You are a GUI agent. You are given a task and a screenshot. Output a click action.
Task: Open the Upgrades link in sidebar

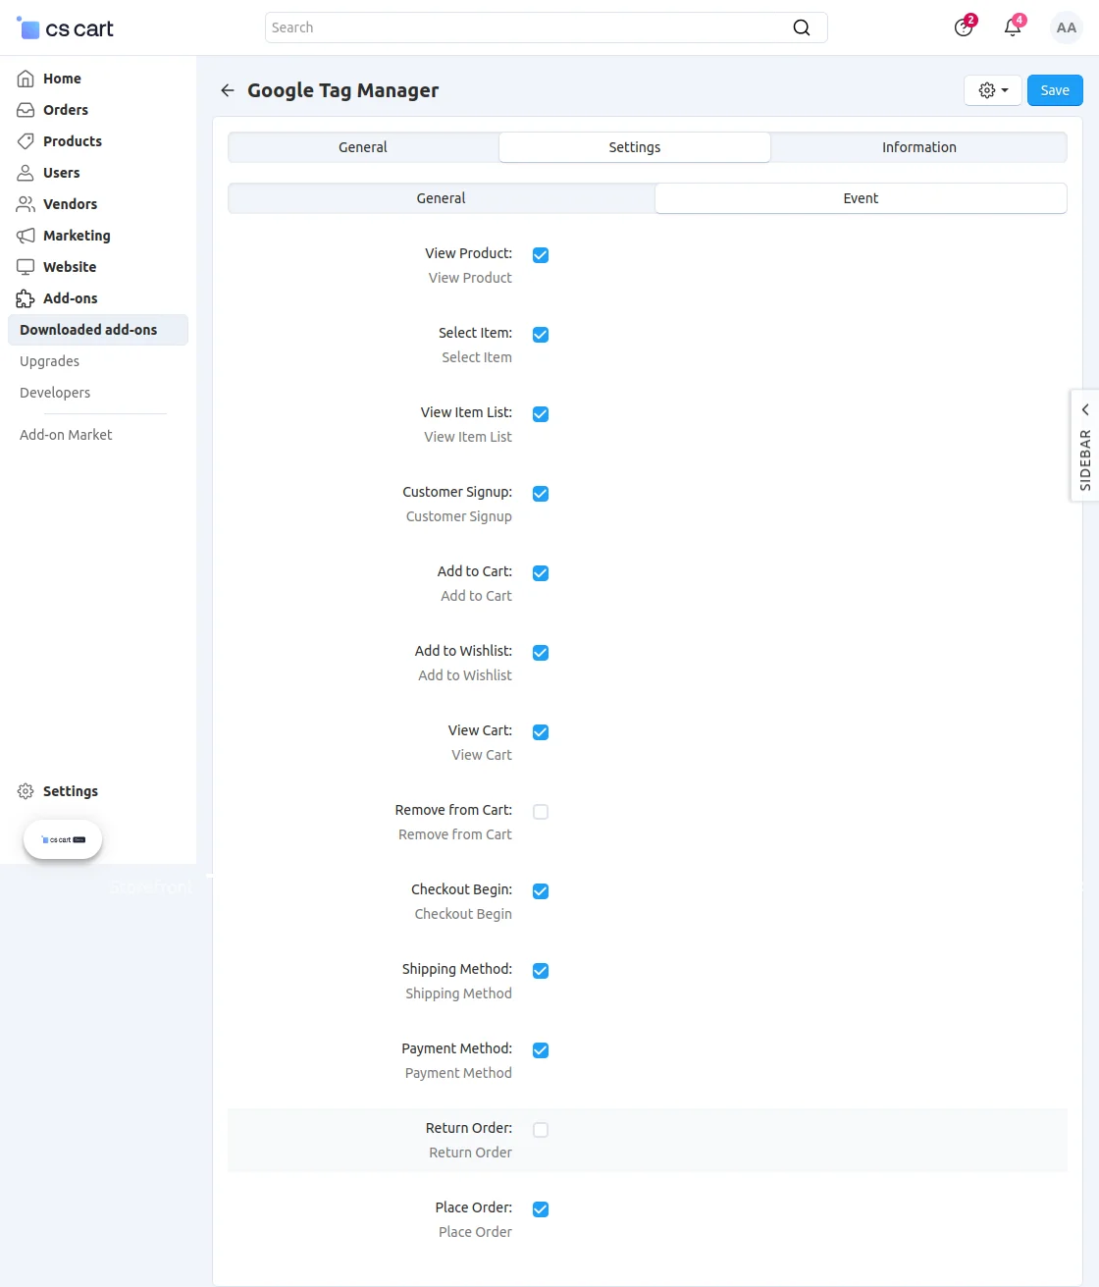click(x=49, y=361)
